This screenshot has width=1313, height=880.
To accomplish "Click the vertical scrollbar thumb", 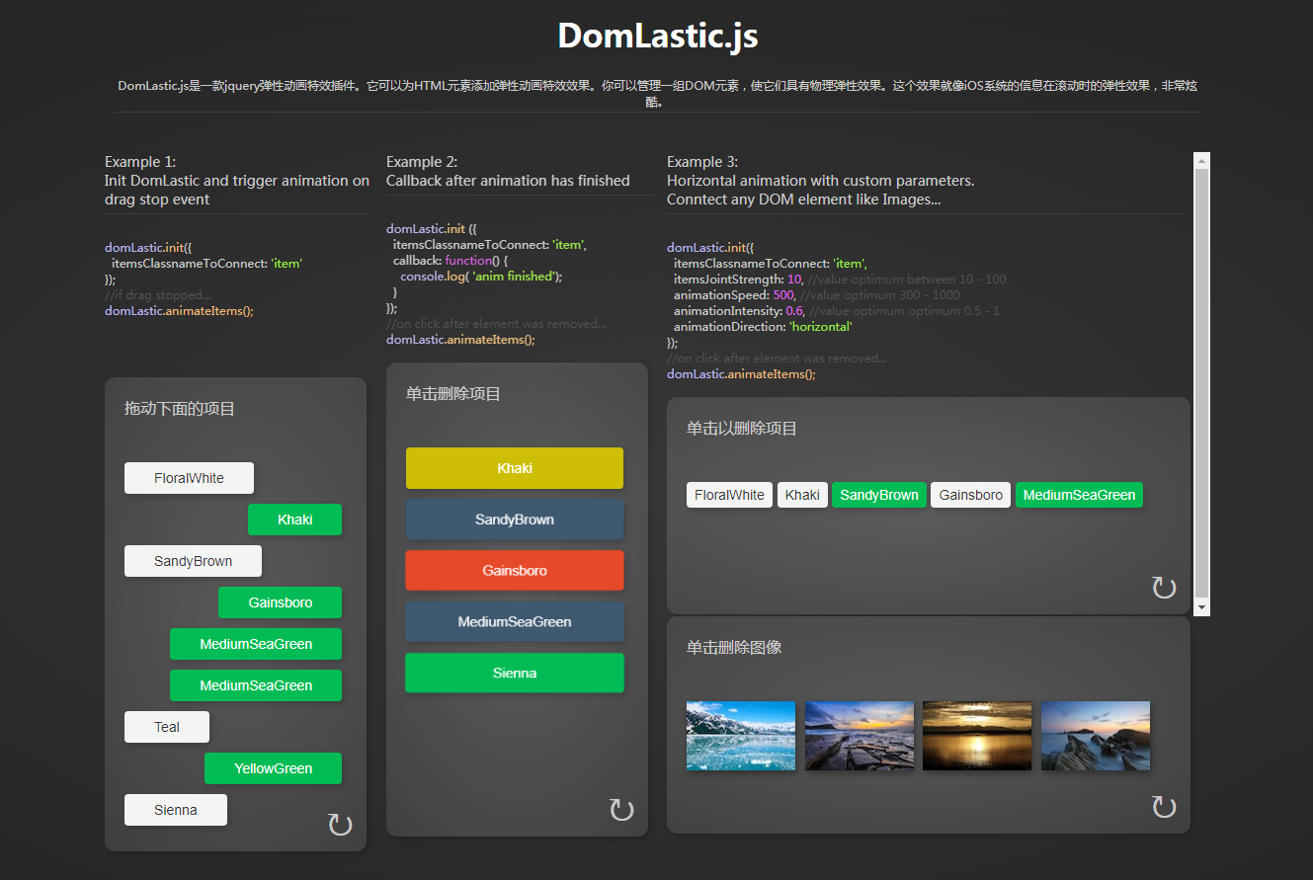I will [x=1202, y=383].
